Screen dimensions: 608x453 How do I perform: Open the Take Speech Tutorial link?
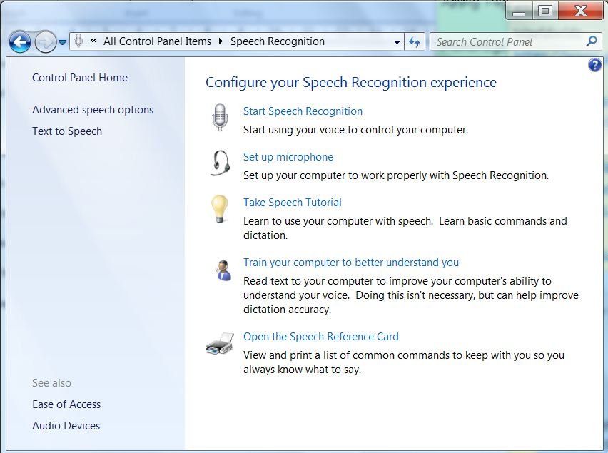click(x=292, y=202)
